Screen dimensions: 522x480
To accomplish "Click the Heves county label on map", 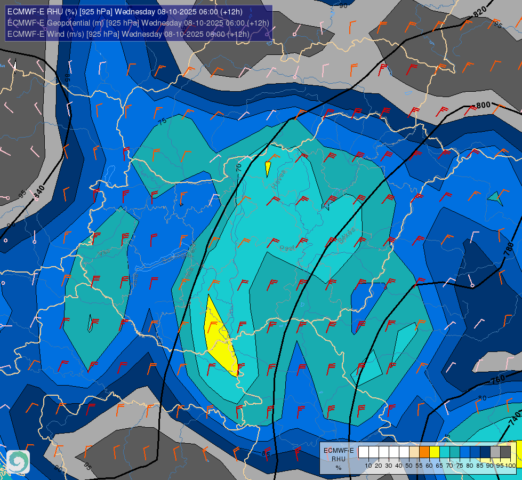I will tap(278, 179).
